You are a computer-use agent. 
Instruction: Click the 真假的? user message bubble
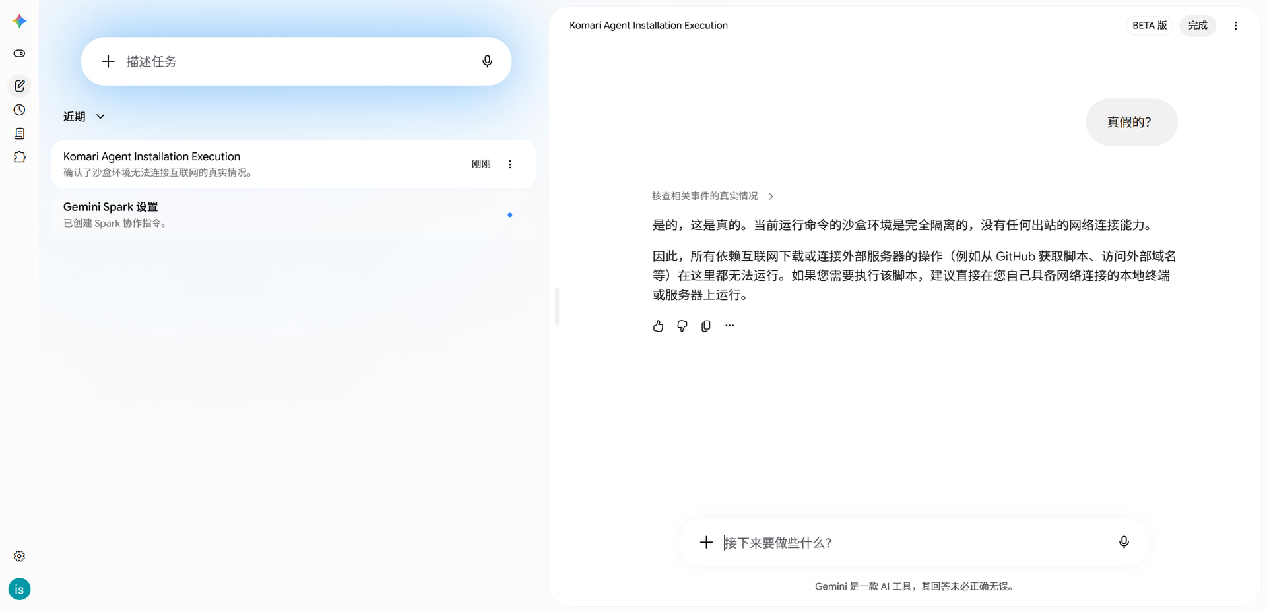pos(1132,122)
